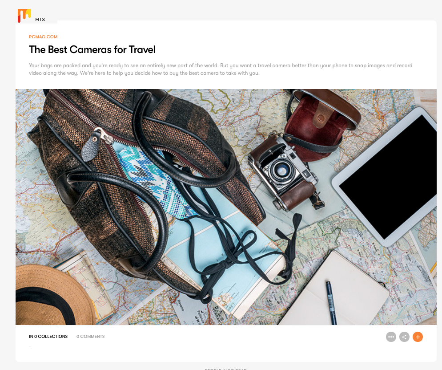Click the straw hat in the photo

[x=53, y=295]
